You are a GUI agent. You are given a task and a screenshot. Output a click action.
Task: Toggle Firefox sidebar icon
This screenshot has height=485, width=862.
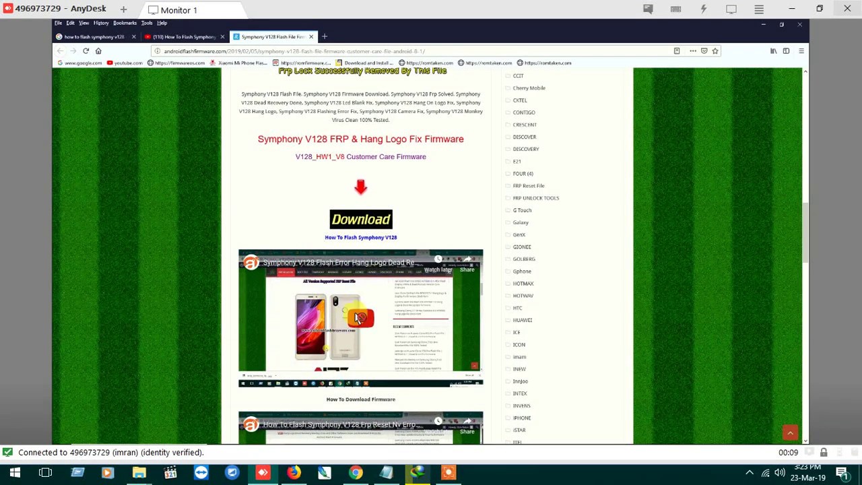786,51
